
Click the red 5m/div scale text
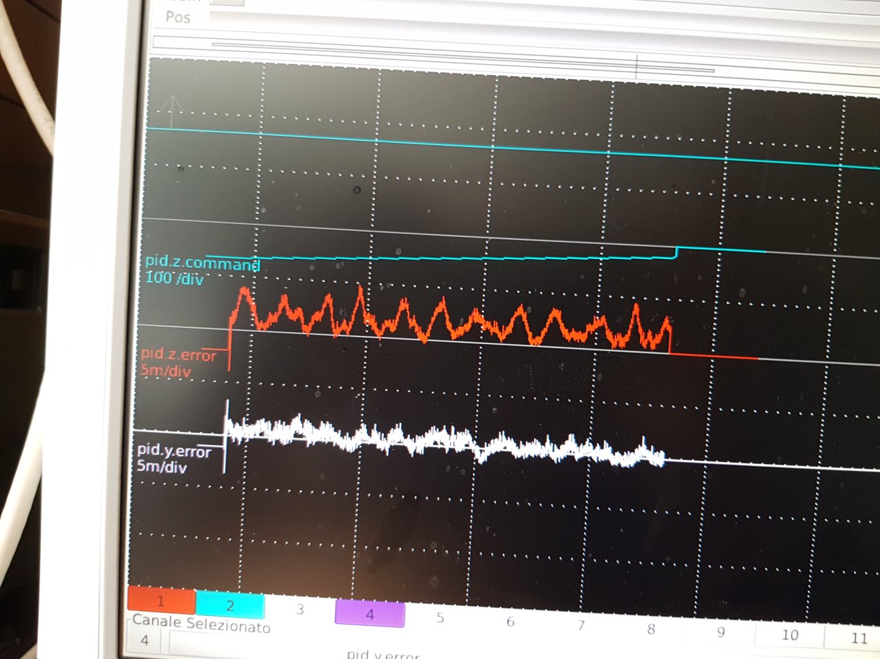click(x=166, y=371)
